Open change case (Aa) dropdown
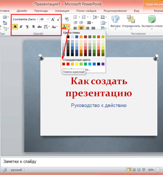The width and height of the screenshot is (163, 175). (55, 27)
